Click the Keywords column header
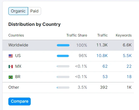Viewport: 139px width, 110px height. (x=124, y=35)
